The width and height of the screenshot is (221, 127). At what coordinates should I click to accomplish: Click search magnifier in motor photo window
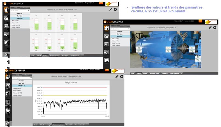[128, 29]
